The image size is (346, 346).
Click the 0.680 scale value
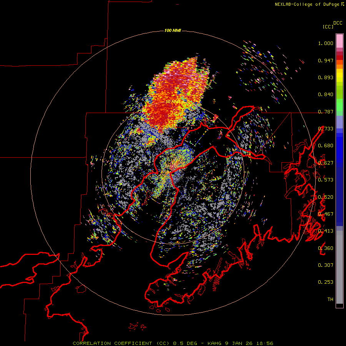(x=326, y=146)
